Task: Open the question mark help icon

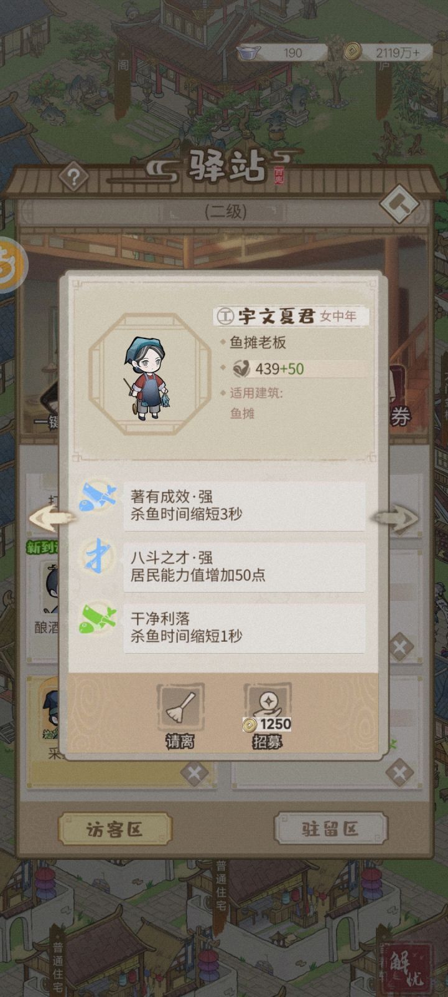Action: [x=73, y=178]
